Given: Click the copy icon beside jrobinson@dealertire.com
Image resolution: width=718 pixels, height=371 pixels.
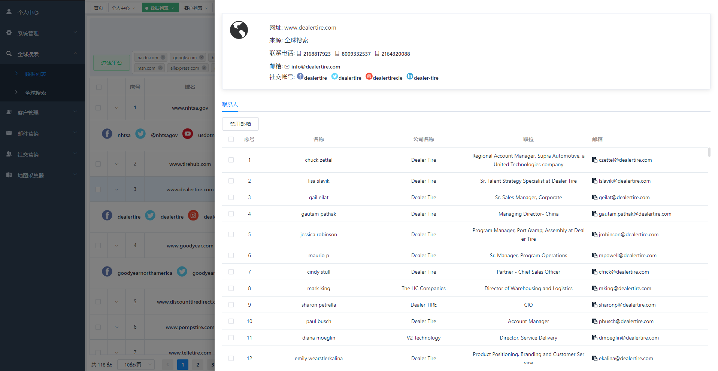Looking at the screenshot, I should click(594, 234).
